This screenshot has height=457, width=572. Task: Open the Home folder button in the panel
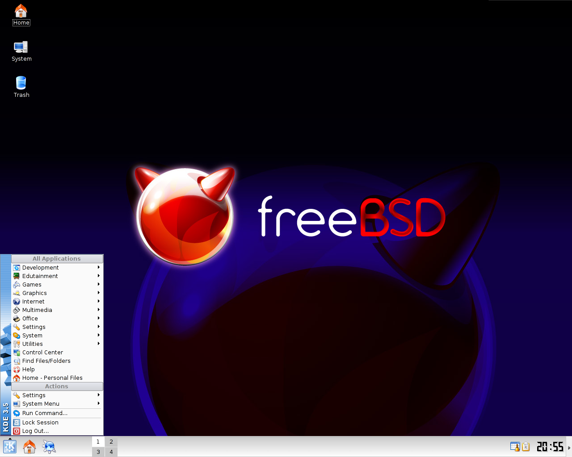click(29, 447)
